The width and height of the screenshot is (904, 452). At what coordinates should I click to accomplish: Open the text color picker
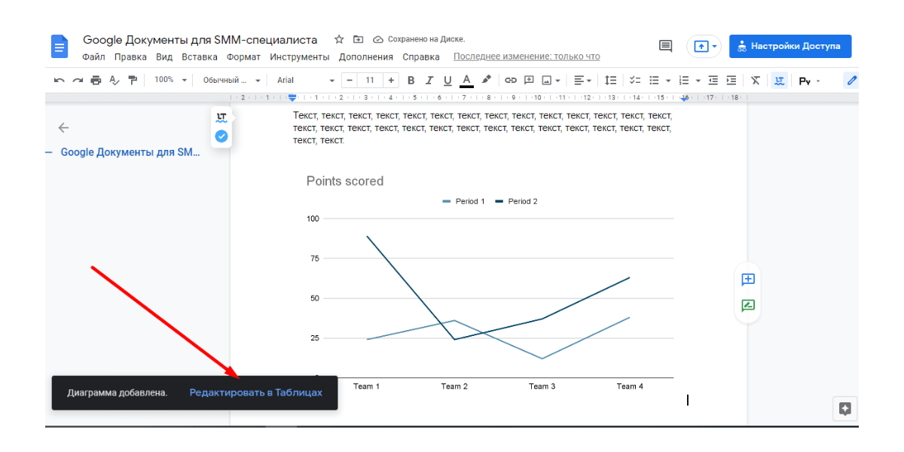coord(466,80)
